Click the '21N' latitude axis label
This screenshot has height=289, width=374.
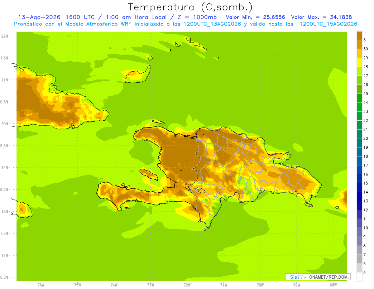[x=5, y=80]
